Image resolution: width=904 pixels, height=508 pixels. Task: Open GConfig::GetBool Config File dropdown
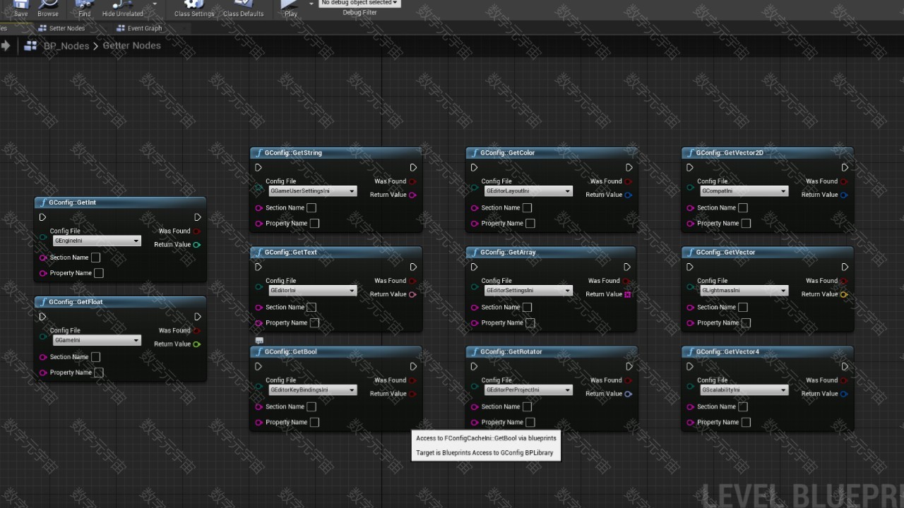coord(313,390)
